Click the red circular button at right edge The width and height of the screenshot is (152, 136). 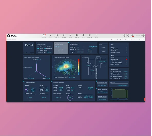145,99
